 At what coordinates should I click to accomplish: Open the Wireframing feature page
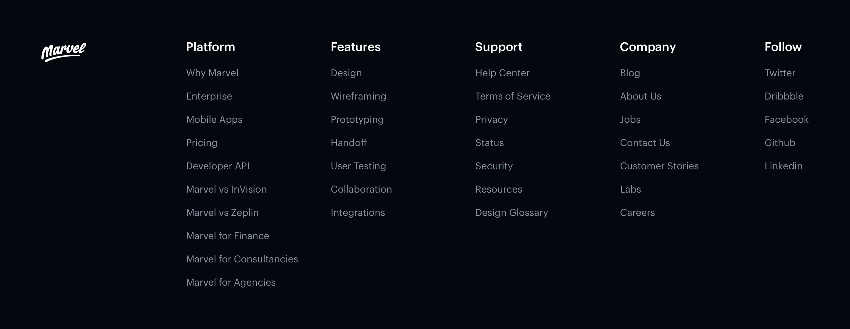click(358, 96)
